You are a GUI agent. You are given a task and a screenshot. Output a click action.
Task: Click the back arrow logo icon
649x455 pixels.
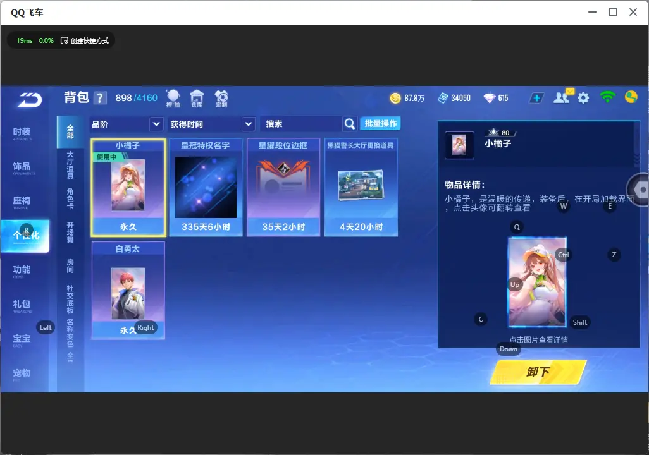pyautogui.click(x=29, y=99)
